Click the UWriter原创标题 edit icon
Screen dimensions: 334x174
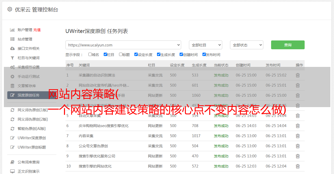(12, 147)
